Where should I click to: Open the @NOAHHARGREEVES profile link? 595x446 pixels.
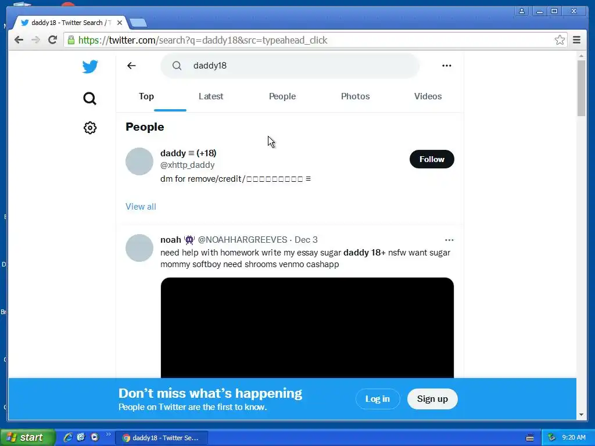(x=242, y=240)
